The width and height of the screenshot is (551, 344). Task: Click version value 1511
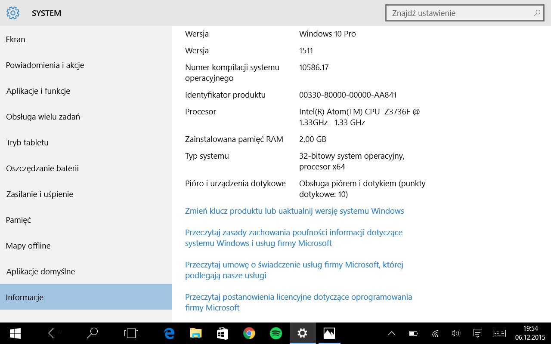[x=306, y=51]
